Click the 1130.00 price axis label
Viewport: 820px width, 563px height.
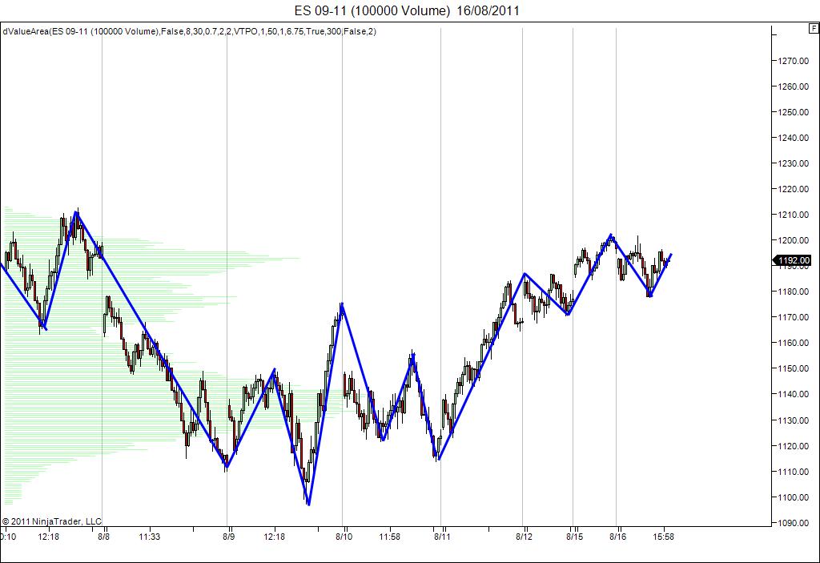793,420
